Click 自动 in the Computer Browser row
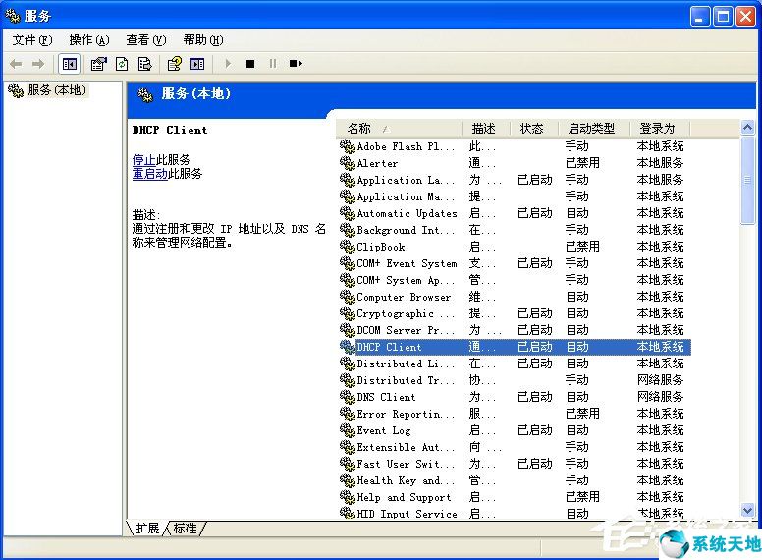The height and width of the screenshot is (560, 762). [577, 297]
